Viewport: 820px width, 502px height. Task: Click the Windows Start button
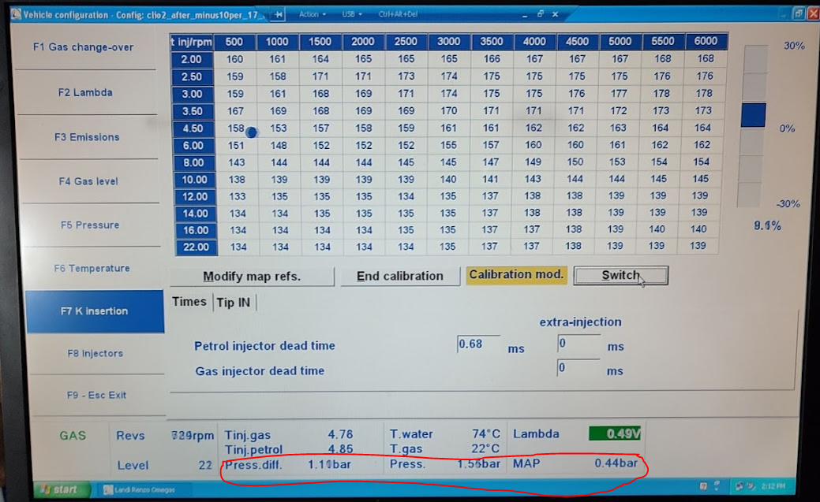click(58, 489)
